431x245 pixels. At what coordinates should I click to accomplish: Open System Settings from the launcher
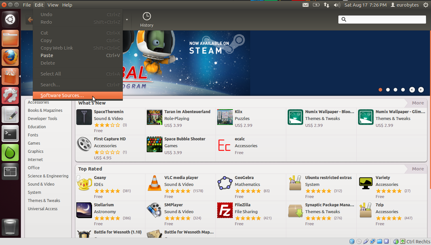[10, 95]
